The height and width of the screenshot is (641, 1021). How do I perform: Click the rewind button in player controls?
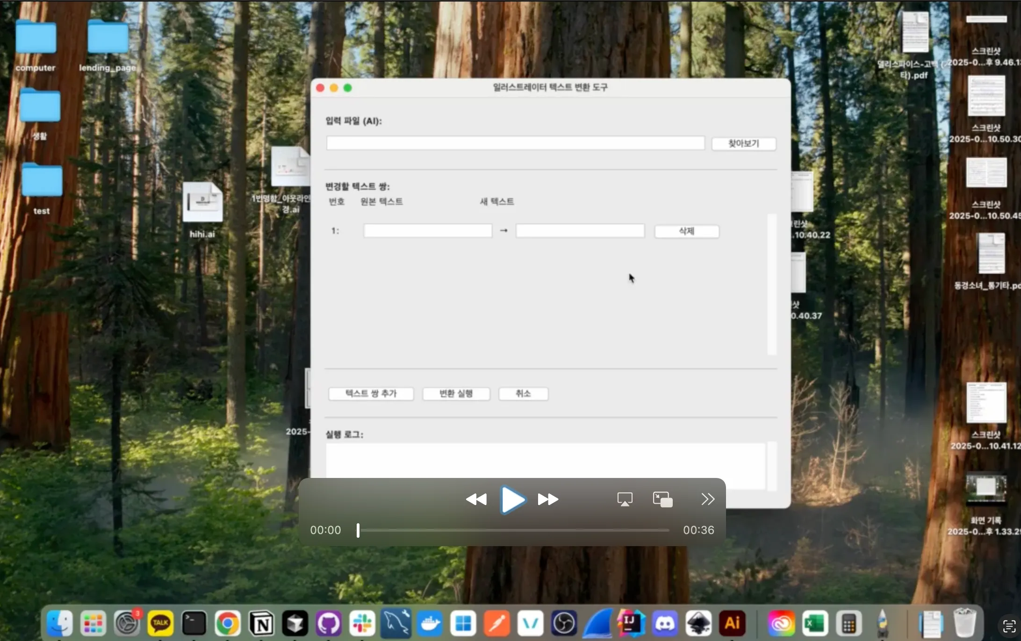(x=476, y=499)
